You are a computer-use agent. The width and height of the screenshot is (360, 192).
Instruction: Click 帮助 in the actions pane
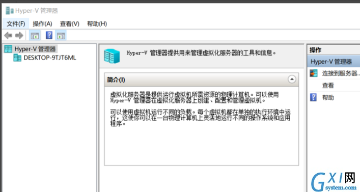[x=328, y=97]
